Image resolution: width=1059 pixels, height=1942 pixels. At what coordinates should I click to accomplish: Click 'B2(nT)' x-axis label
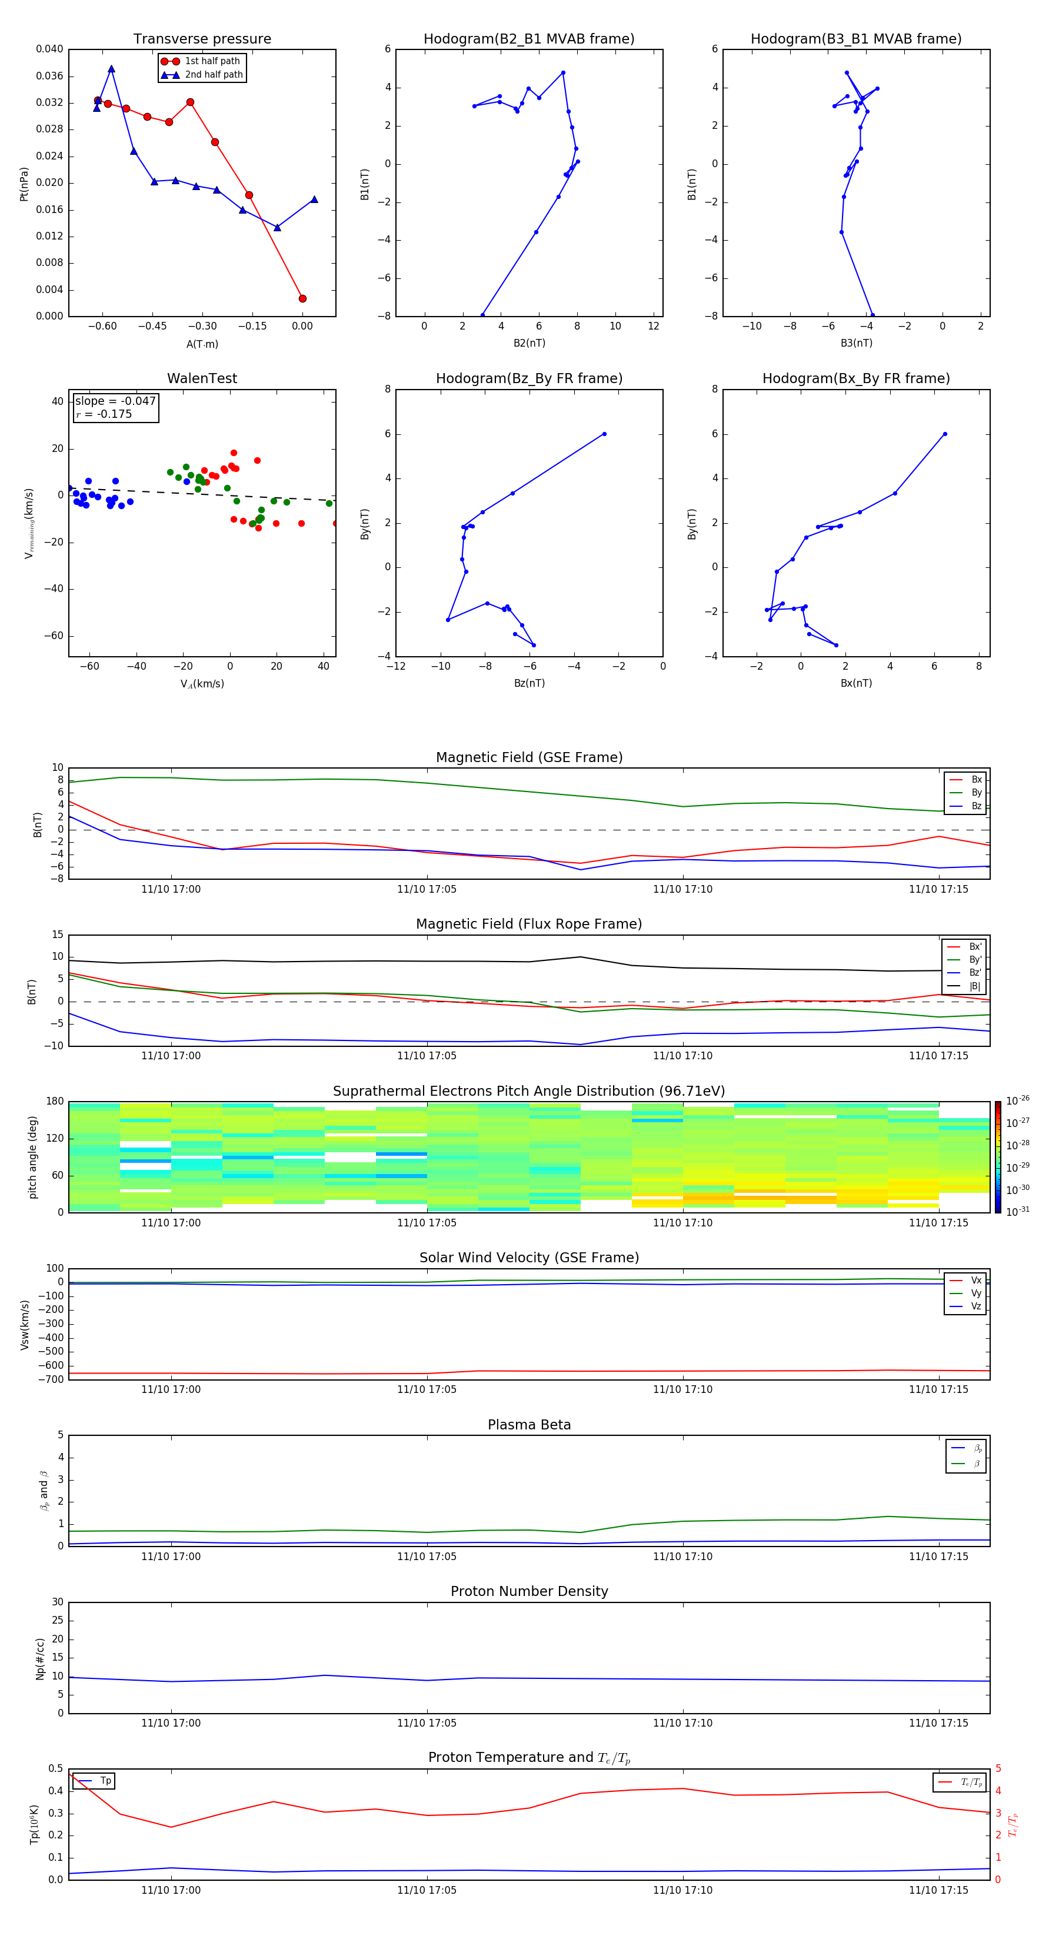[529, 343]
